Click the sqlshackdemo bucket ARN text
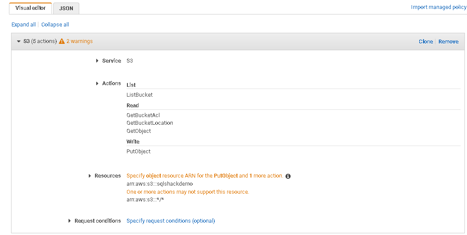 (x=159, y=184)
